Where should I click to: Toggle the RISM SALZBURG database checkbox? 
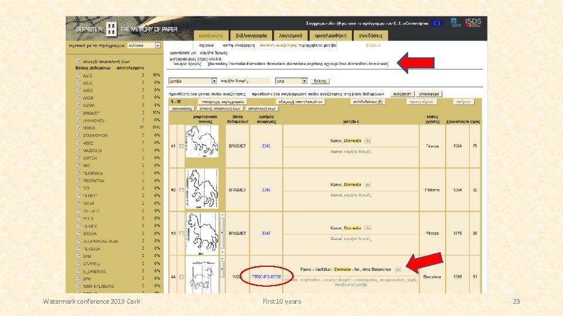79,286
